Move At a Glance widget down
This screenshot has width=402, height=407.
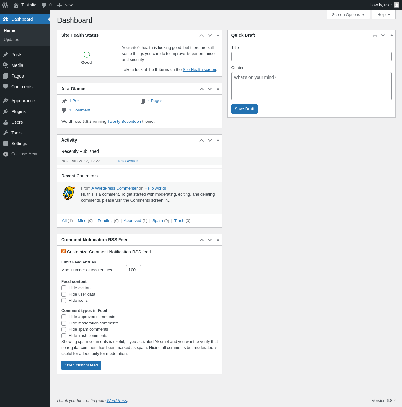(x=210, y=89)
